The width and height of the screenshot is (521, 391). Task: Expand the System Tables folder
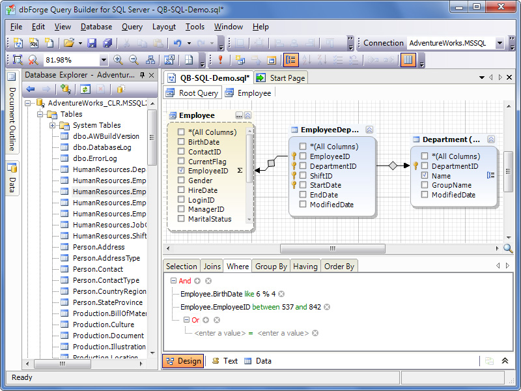(x=52, y=125)
